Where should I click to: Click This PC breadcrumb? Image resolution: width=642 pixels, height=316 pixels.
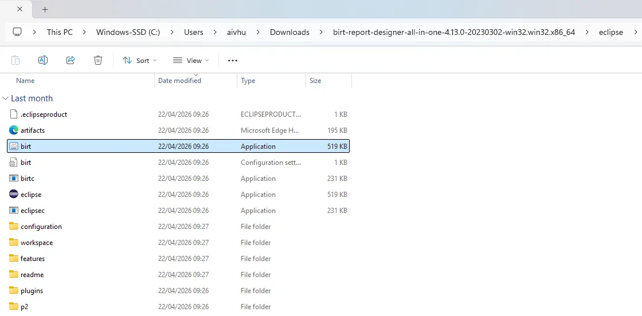point(60,32)
